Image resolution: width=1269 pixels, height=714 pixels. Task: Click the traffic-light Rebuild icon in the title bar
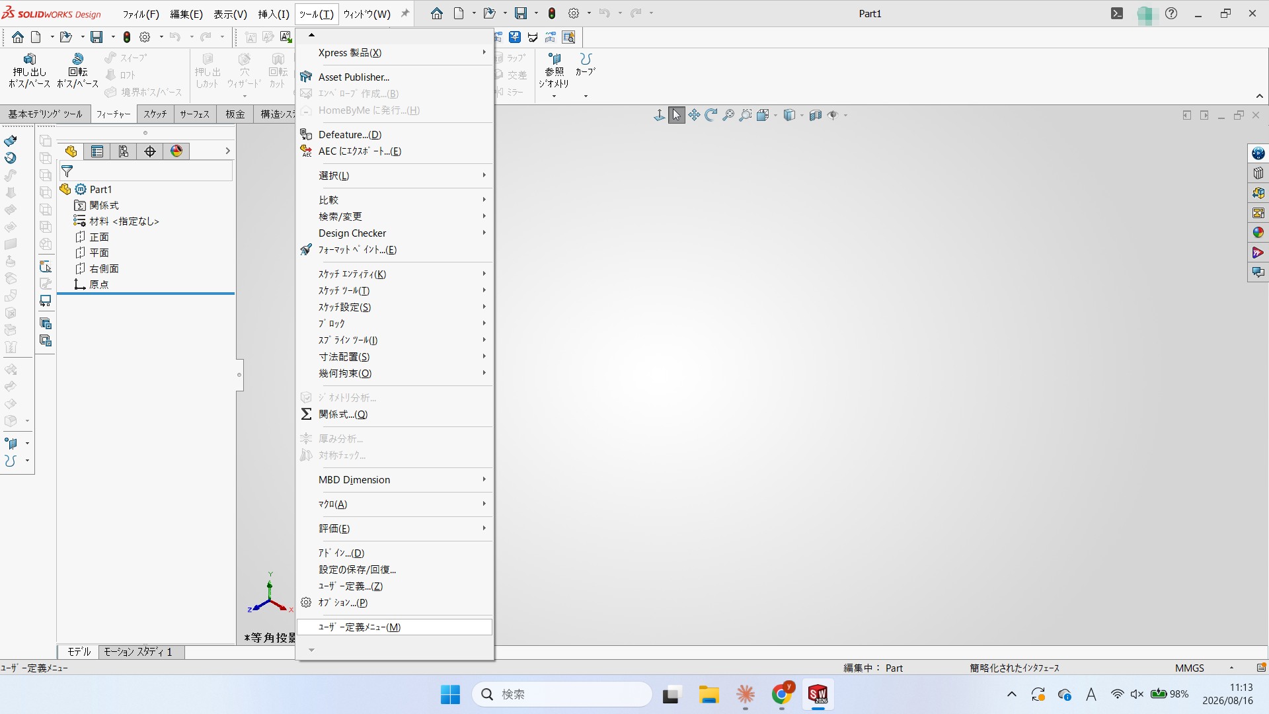coord(552,13)
